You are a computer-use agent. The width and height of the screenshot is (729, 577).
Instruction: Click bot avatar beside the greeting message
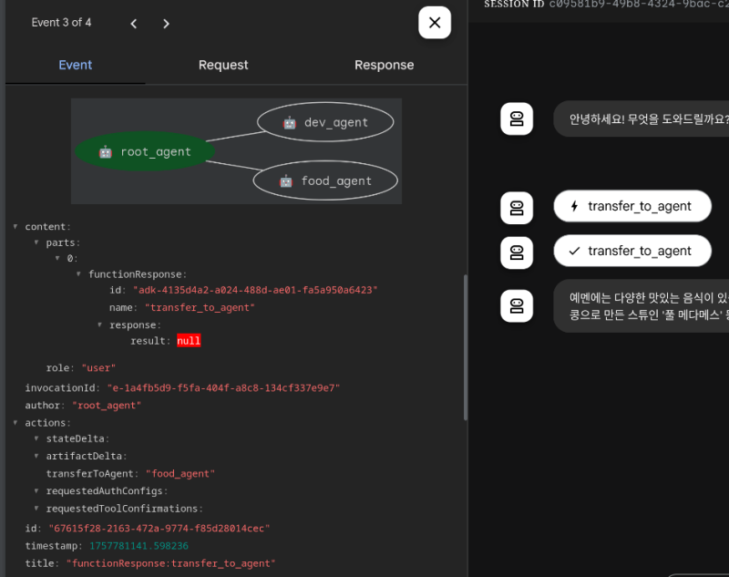(517, 119)
